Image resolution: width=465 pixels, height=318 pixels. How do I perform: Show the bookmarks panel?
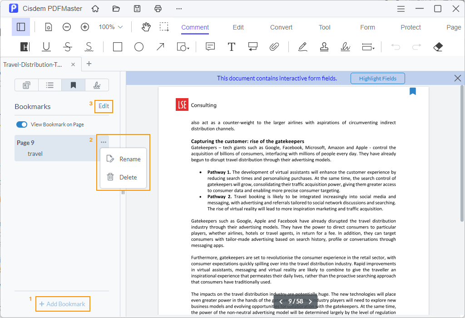73,85
